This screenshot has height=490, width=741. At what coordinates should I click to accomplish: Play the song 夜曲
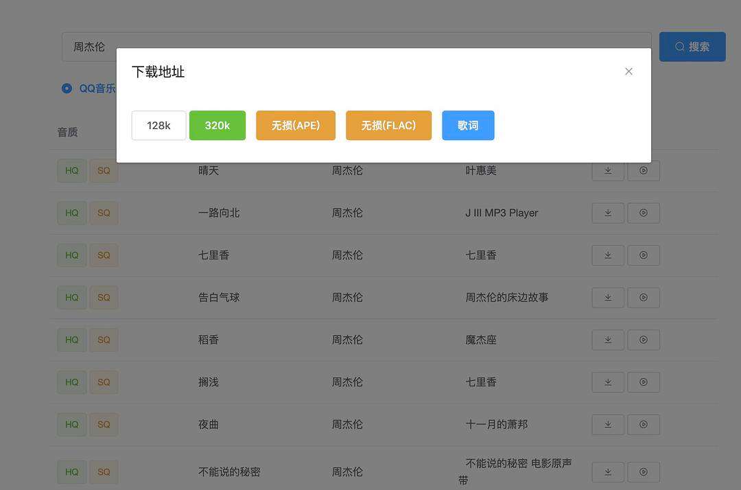tap(644, 424)
